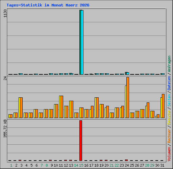Click the '1130' top axis value
The width and height of the screenshot is (173, 169).
(5, 13)
